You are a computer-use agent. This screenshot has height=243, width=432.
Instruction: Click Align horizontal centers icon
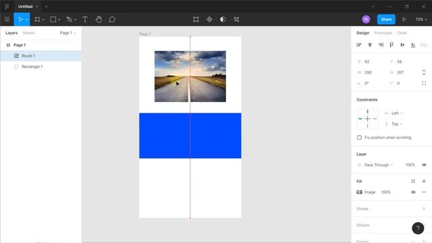click(370, 45)
